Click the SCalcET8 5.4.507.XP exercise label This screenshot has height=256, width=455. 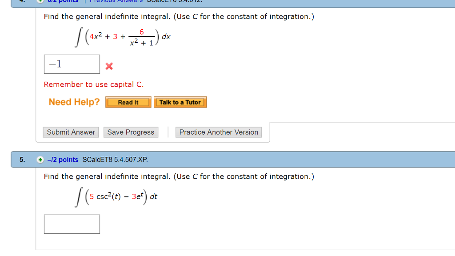pos(116,159)
